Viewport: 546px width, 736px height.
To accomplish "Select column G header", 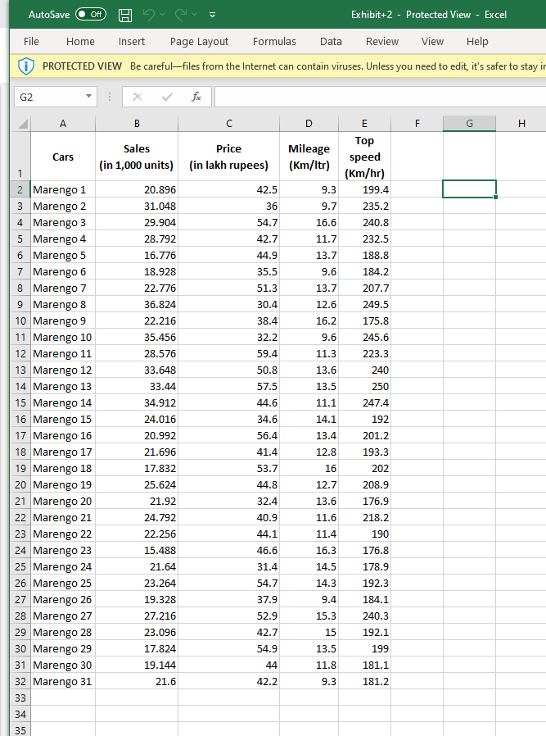I will [469, 124].
